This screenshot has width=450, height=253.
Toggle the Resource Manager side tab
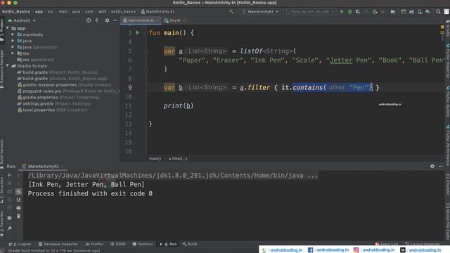coord(2,68)
